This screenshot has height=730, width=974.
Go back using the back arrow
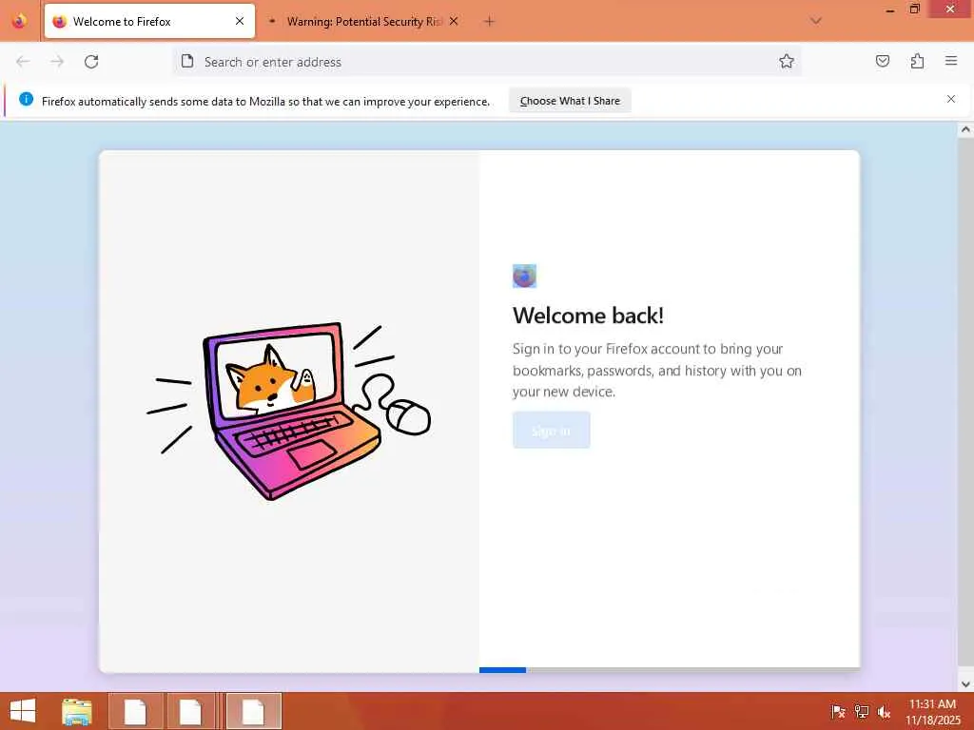click(x=23, y=62)
